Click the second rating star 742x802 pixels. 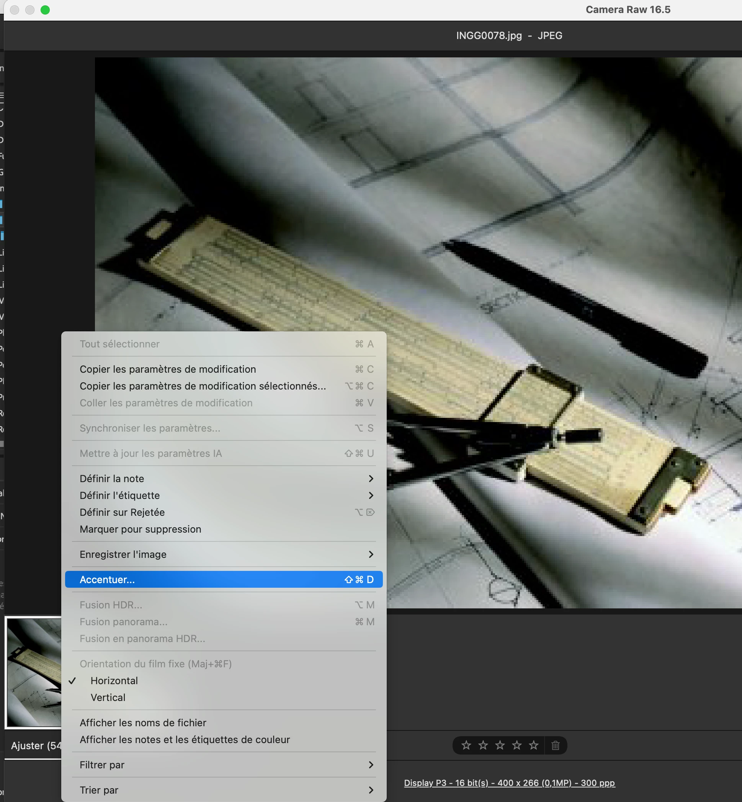(x=483, y=745)
